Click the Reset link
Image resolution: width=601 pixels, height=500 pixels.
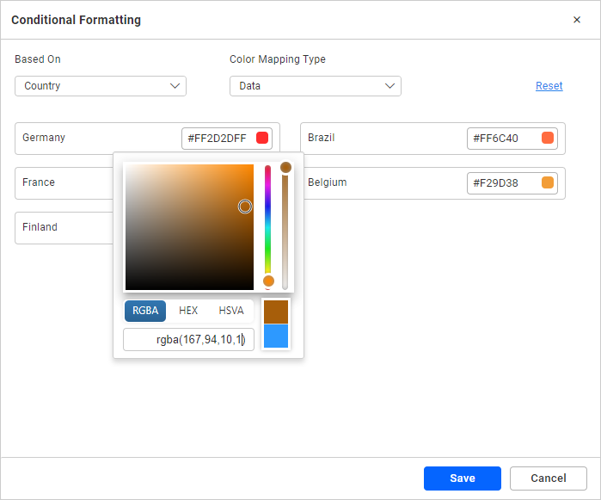pyautogui.click(x=549, y=86)
